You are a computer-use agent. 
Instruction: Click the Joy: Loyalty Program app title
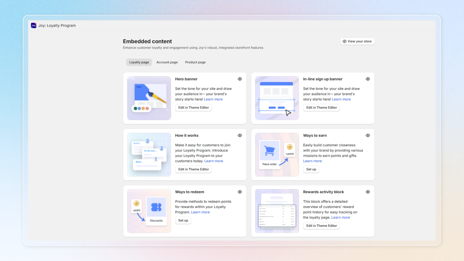(x=57, y=25)
